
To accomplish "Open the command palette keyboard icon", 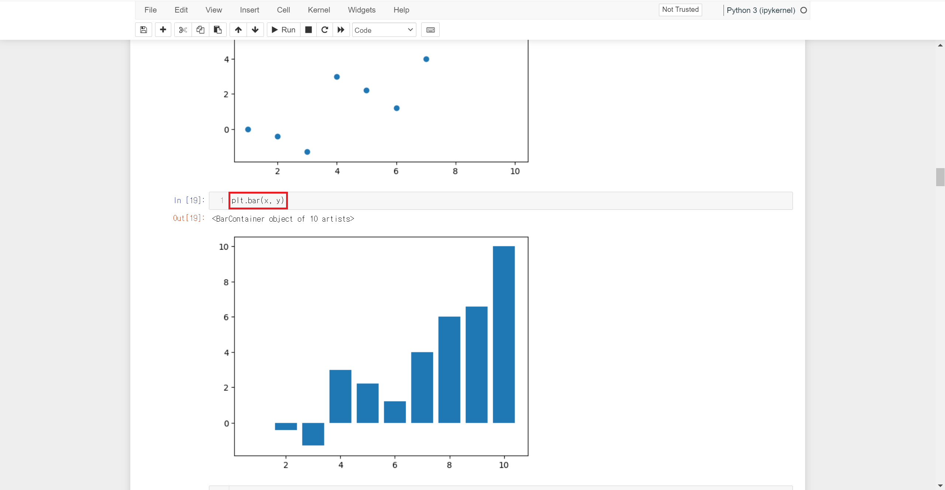I will pos(430,30).
